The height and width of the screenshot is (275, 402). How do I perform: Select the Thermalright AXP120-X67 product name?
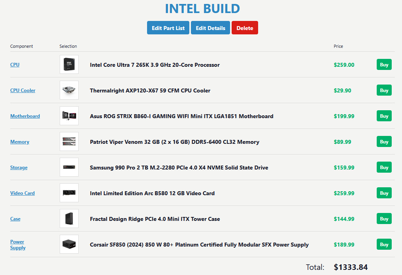(150, 90)
